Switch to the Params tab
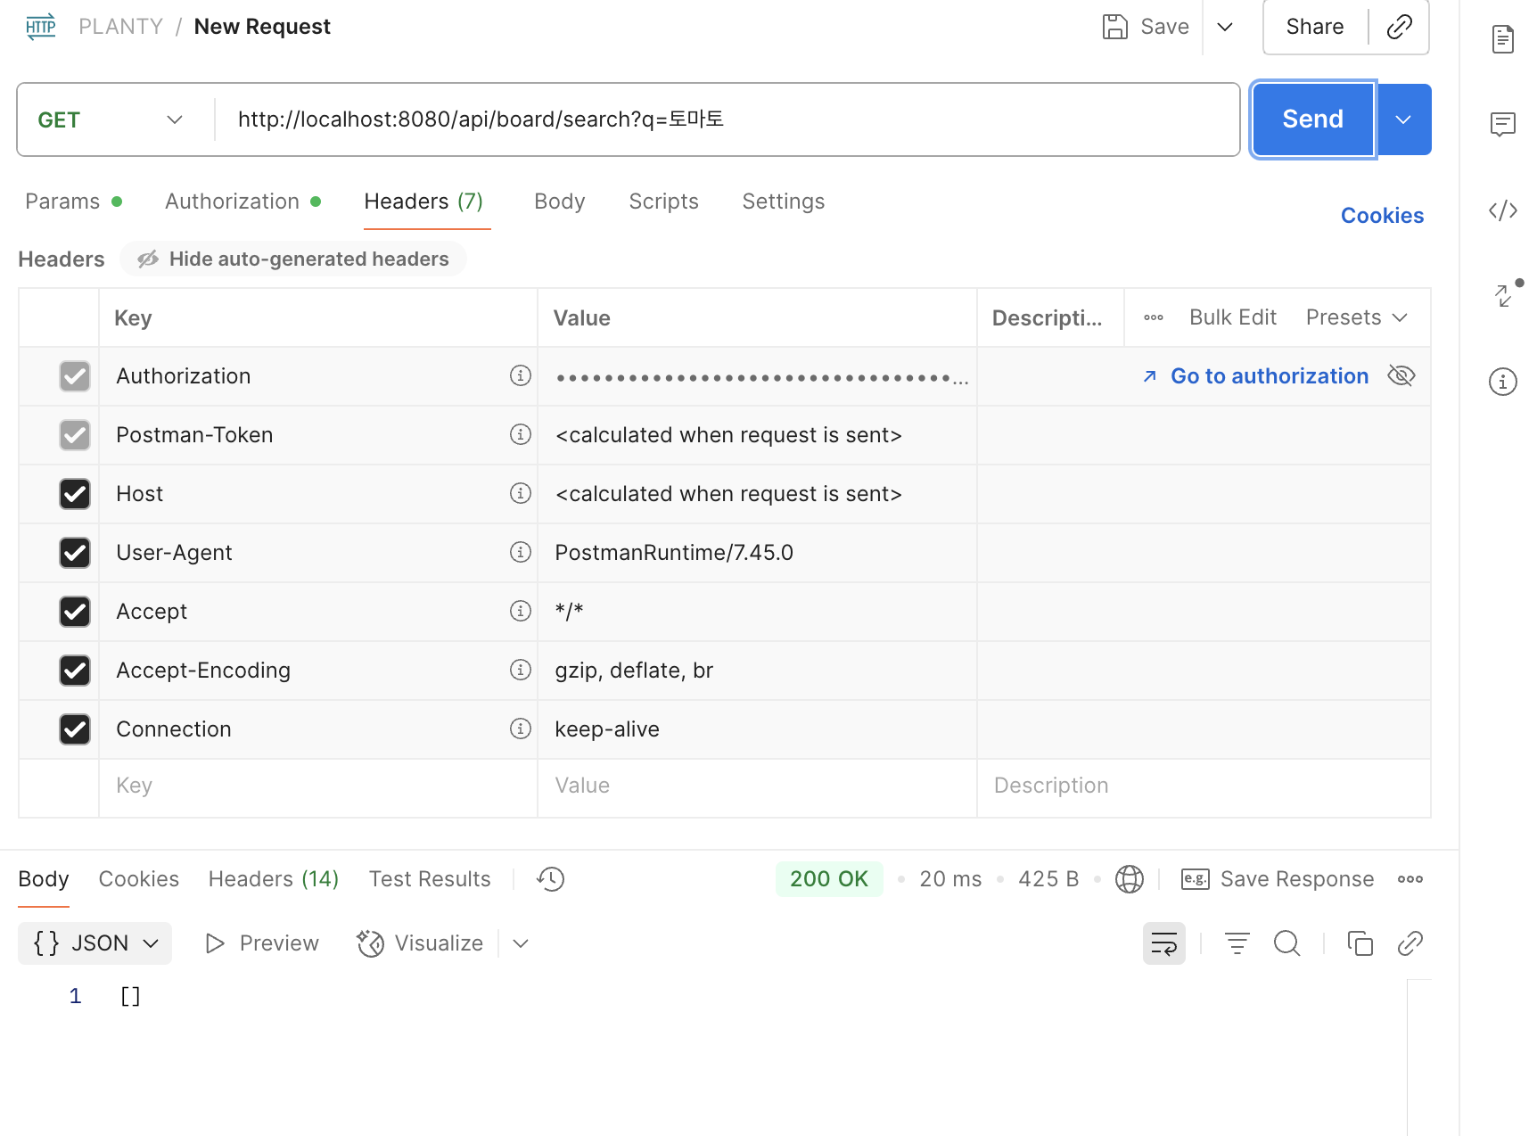This screenshot has height=1136, width=1537. [x=73, y=202]
